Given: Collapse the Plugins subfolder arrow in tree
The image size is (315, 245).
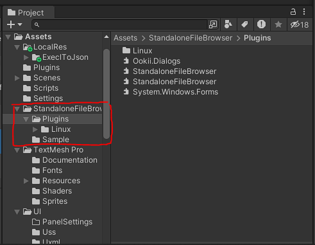Looking at the screenshot, I should [26, 119].
